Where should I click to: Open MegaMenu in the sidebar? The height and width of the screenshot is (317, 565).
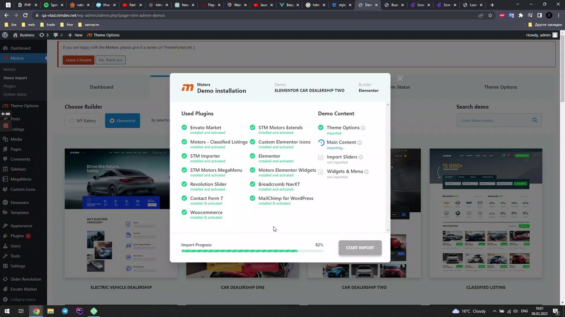tap(21, 179)
